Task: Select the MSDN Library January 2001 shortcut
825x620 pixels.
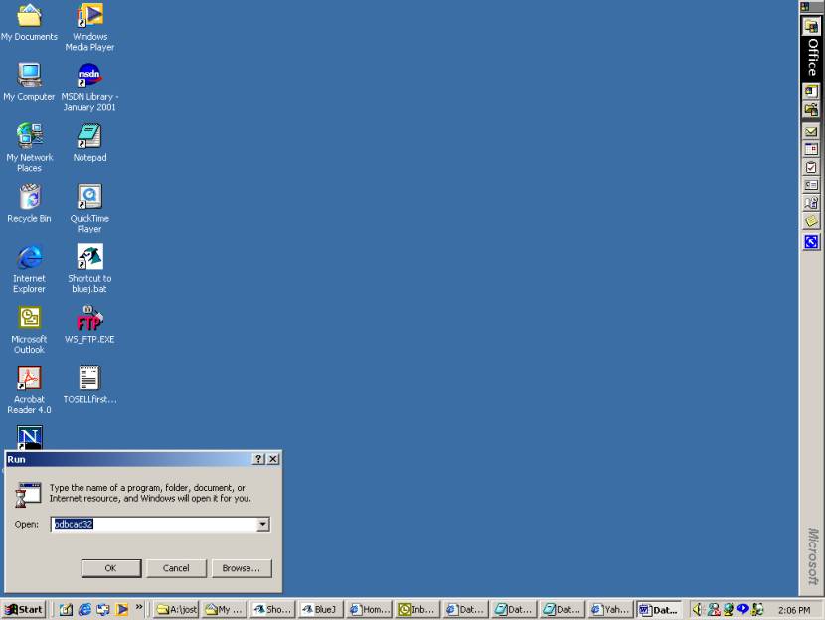Action: pos(89,87)
